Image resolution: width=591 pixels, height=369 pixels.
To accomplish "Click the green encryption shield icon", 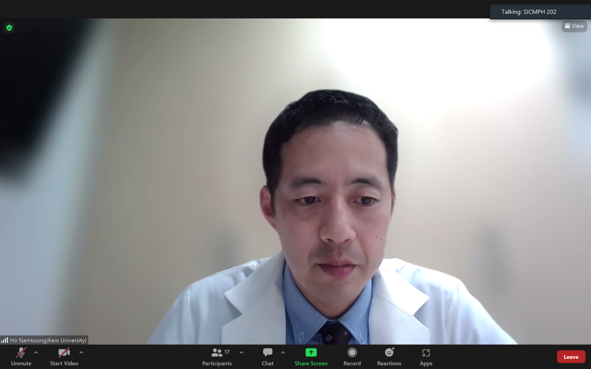I will pos(9,28).
